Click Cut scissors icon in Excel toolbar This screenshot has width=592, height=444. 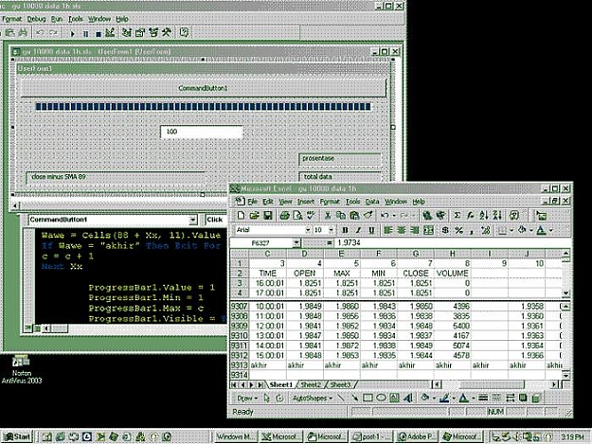328,216
